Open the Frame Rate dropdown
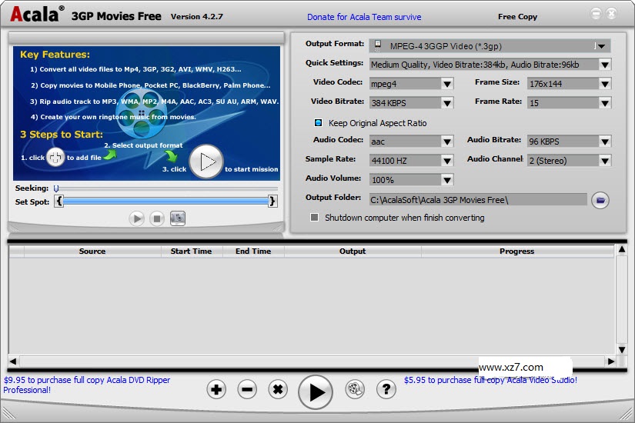The width and height of the screenshot is (635, 423). point(605,102)
